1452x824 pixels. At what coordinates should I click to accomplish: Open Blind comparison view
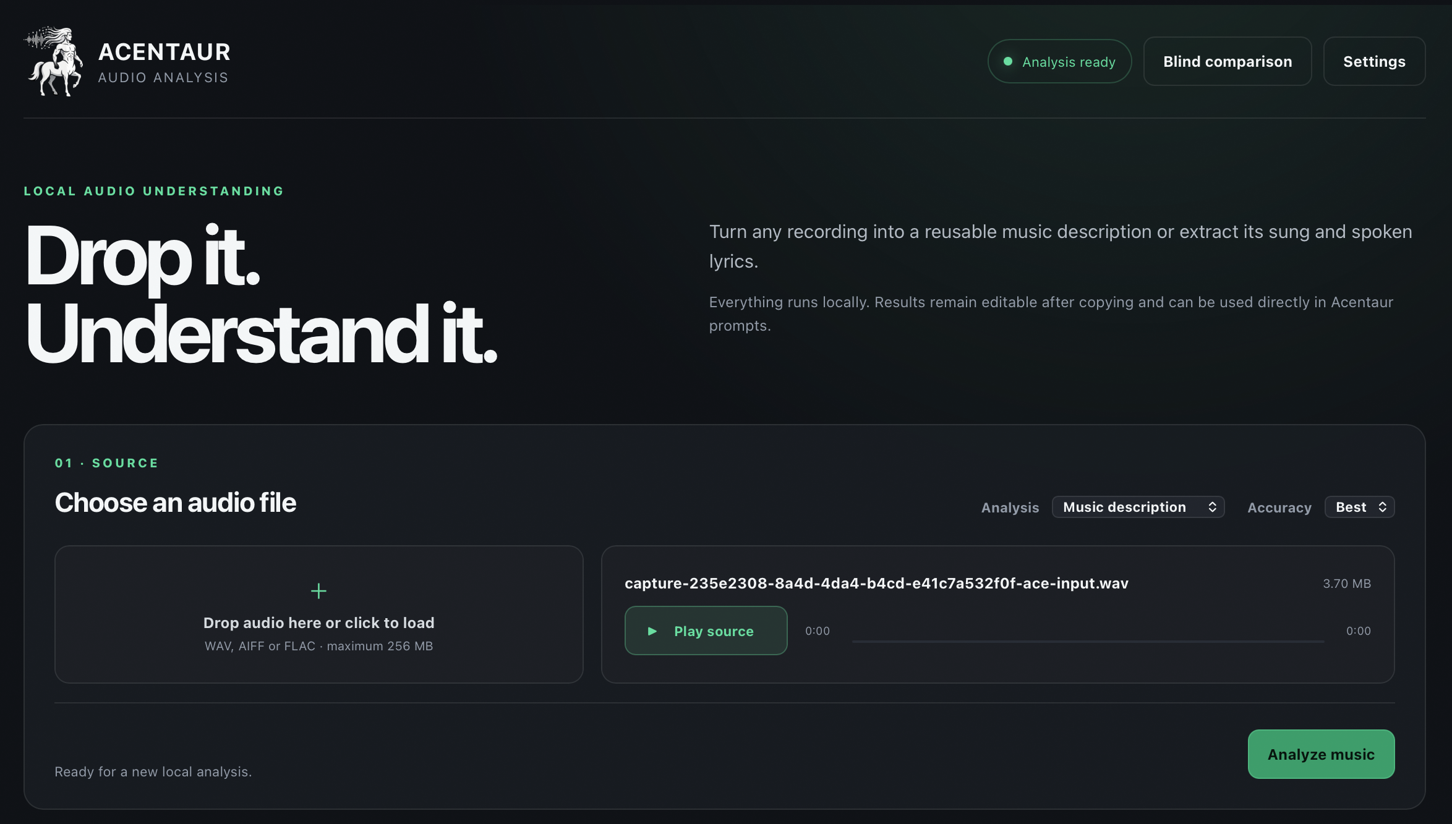(x=1227, y=61)
